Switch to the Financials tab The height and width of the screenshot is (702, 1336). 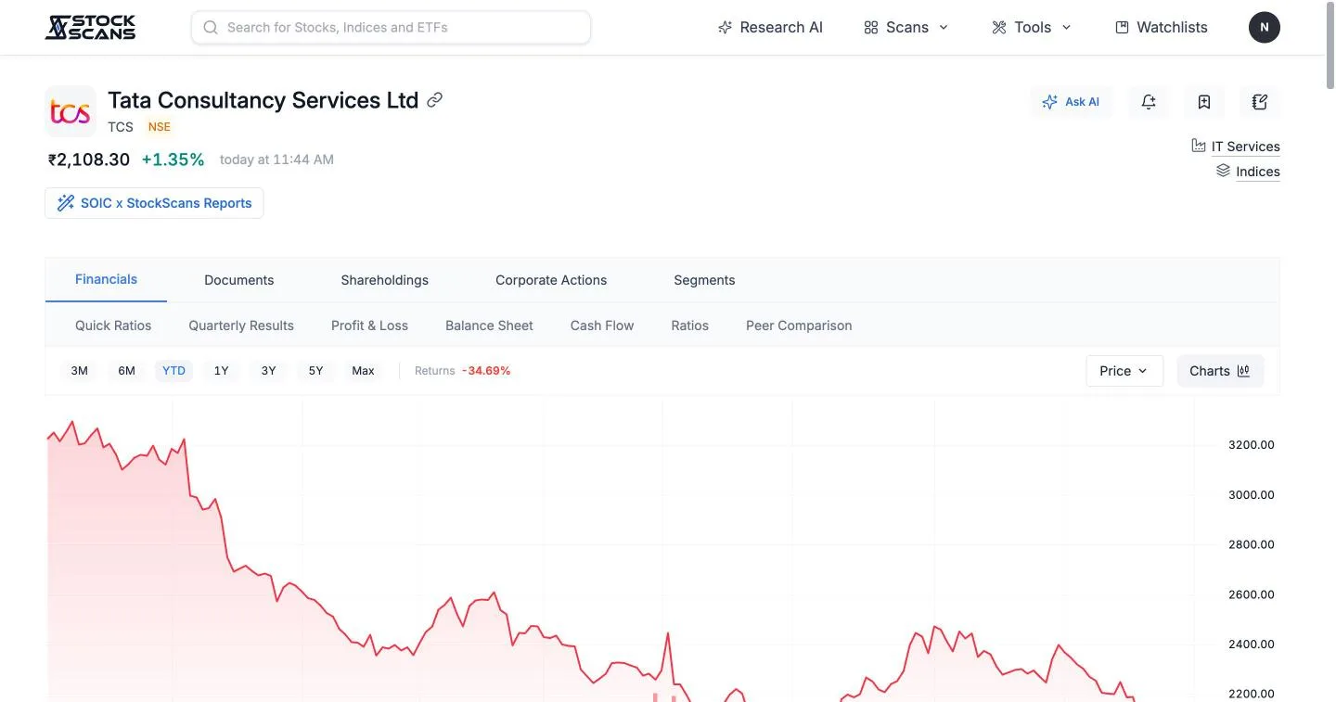[106, 279]
